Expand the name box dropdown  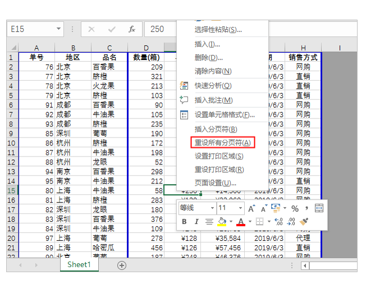pyautogui.click(x=58, y=29)
